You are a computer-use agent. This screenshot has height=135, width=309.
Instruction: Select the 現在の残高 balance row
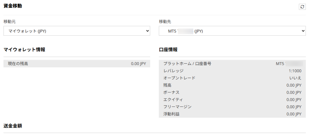[x=77, y=64]
